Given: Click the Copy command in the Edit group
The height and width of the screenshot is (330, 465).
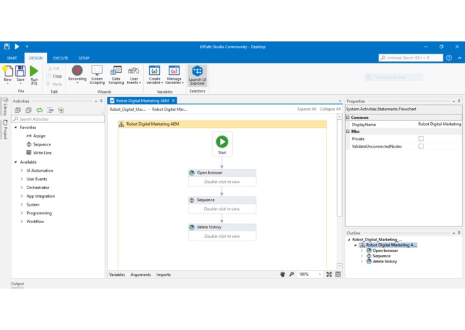Looking at the screenshot, I should click(x=54, y=76).
